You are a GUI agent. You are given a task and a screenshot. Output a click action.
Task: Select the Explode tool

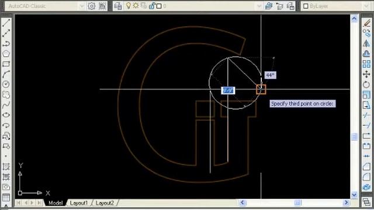coord(366,187)
